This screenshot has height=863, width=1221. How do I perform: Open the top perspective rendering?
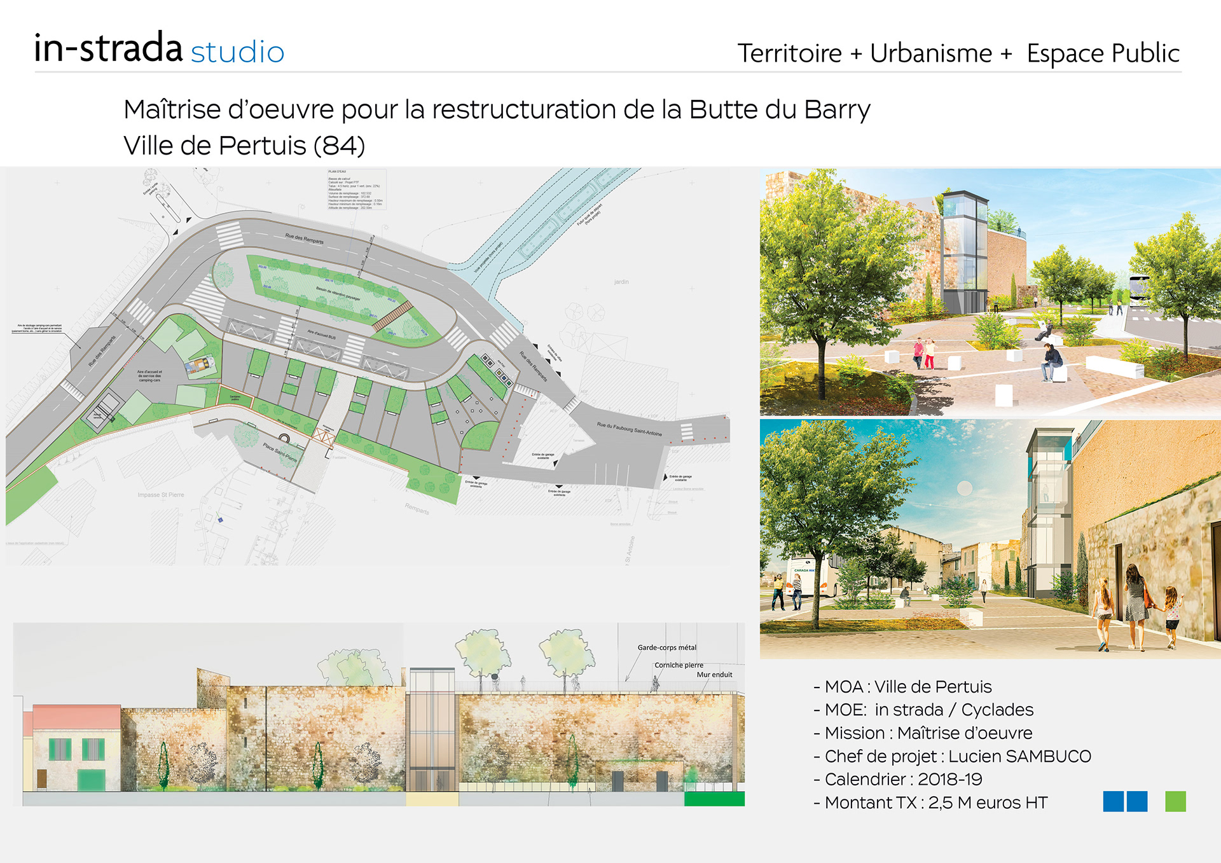[990, 293]
